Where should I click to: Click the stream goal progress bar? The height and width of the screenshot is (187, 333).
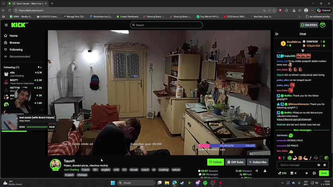coord(227,146)
